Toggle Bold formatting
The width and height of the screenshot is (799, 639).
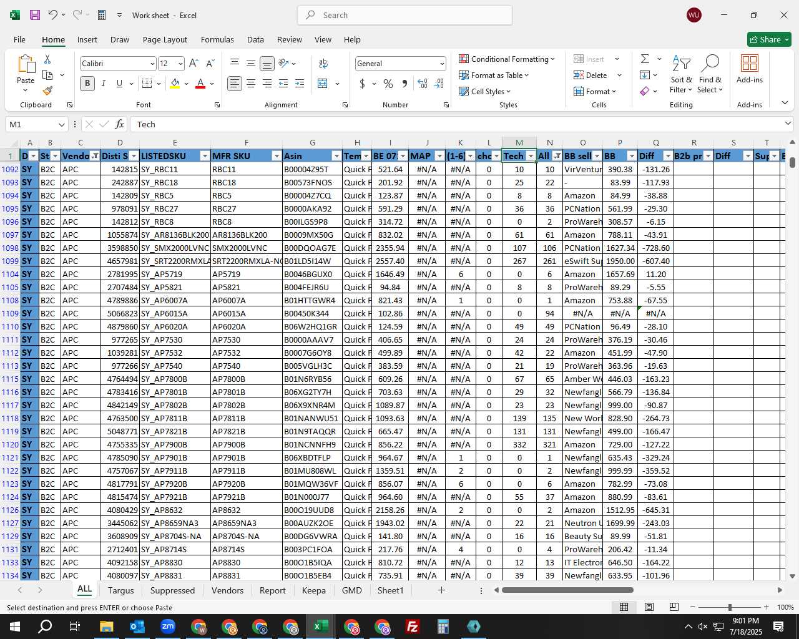tap(87, 84)
